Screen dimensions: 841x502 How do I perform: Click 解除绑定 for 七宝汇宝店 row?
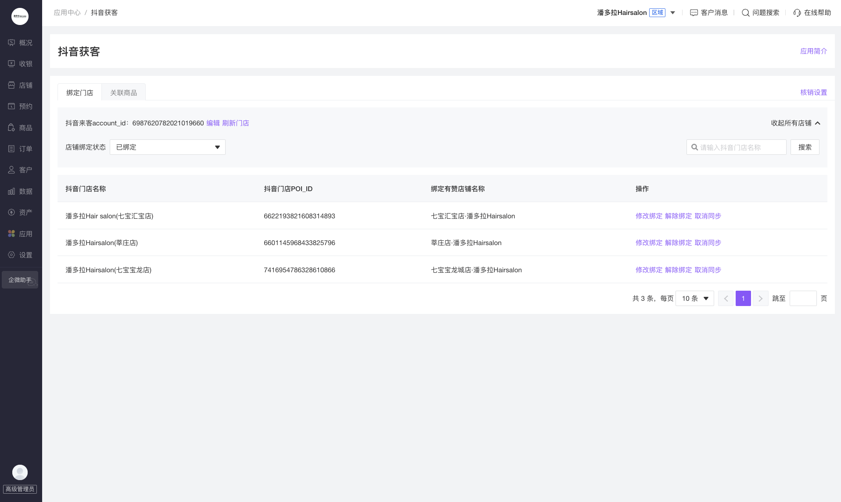(x=678, y=216)
